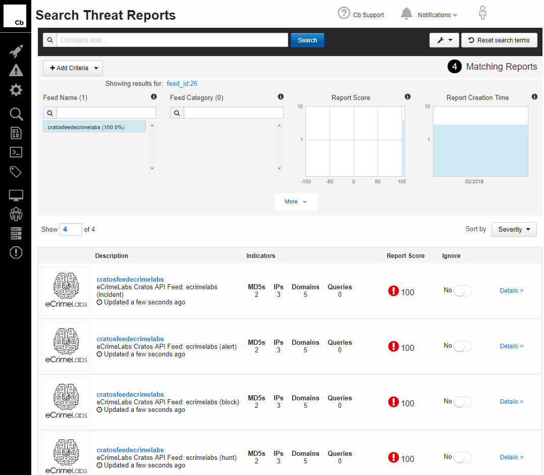
Task: Open Details for the block report
Action: [x=511, y=402]
